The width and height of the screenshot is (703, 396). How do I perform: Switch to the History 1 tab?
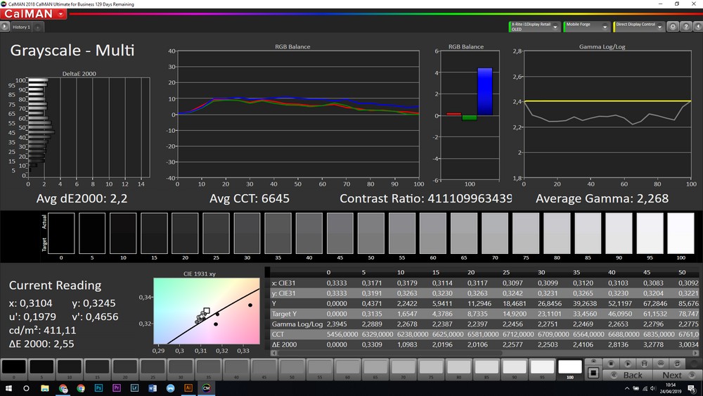click(21, 27)
